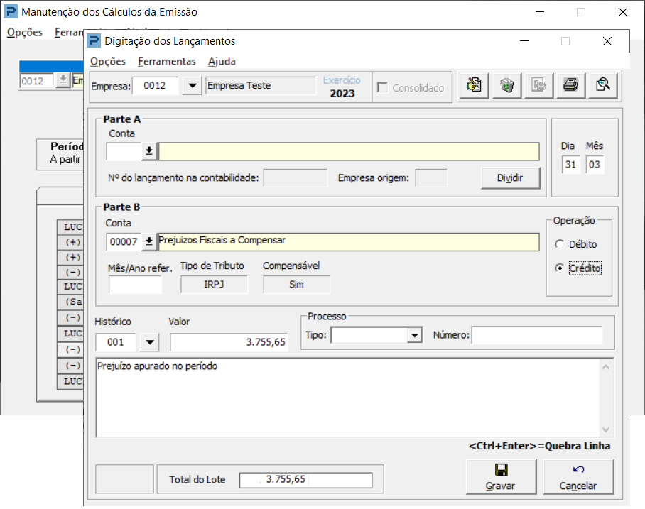Click the lookup arrow beside 0012 in the Manutenção window

point(63,80)
